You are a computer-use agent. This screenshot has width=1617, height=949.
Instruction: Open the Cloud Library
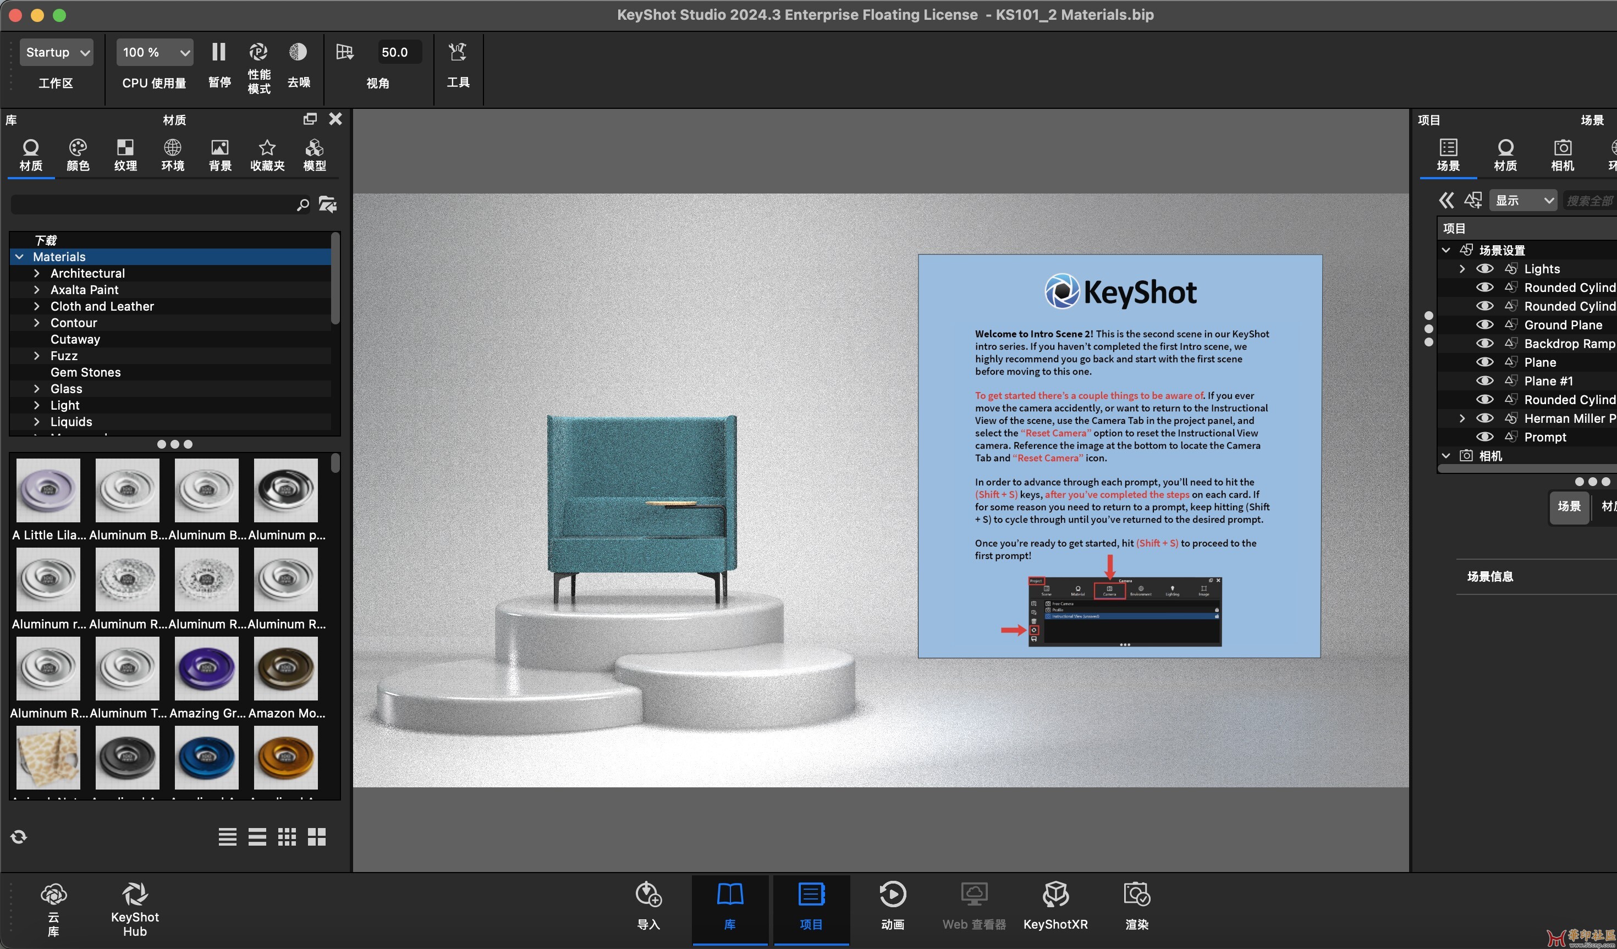click(54, 908)
